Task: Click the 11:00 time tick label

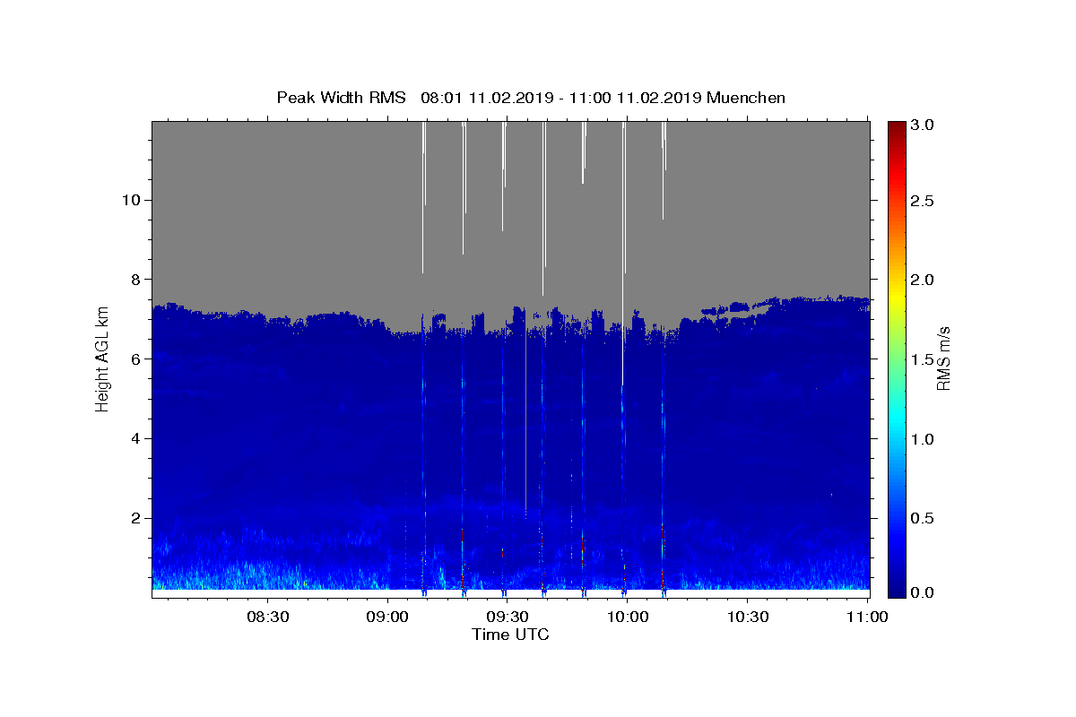Action: pos(867,617)
